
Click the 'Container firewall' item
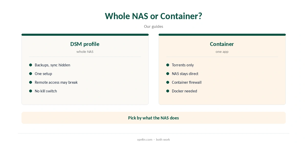[187, 82]
